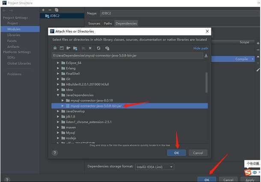Viewport: 261px width, 182px height.
Task: Click the Chinese input mode indicator
Action: (255, 172)
